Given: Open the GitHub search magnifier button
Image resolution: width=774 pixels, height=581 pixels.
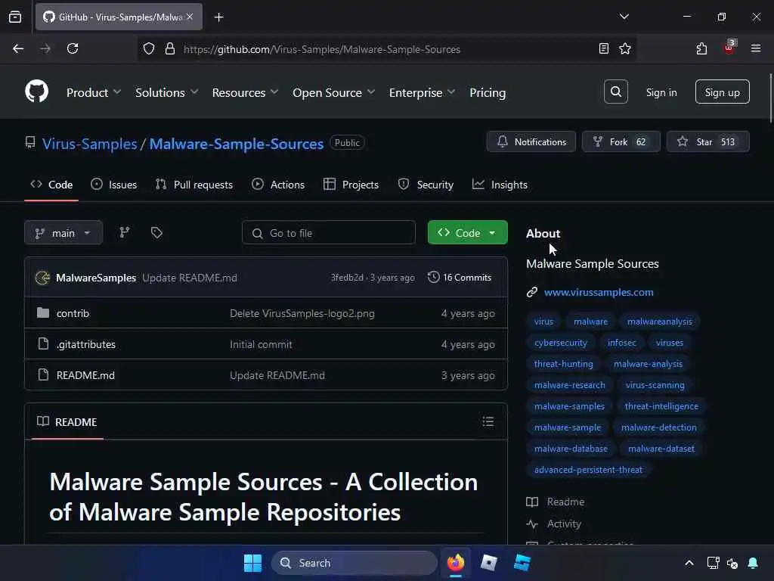Looking at the screenshot, I should pos(615,92).
